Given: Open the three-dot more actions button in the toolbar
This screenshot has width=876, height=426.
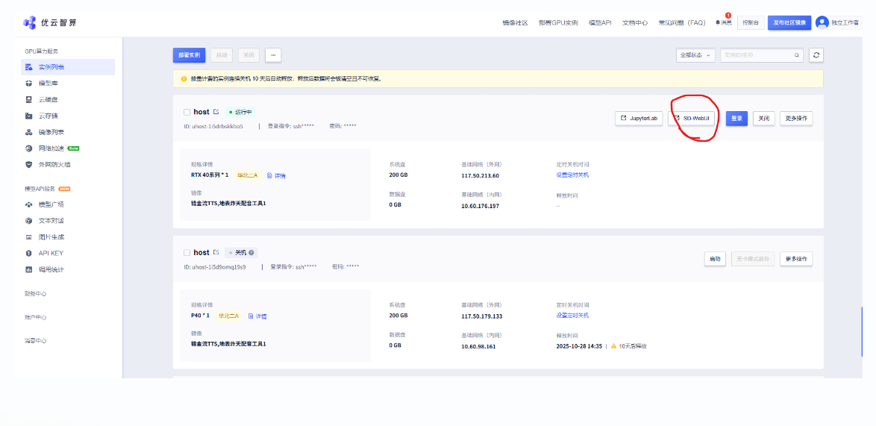Looking at the screenshot, I should (273, 55).
